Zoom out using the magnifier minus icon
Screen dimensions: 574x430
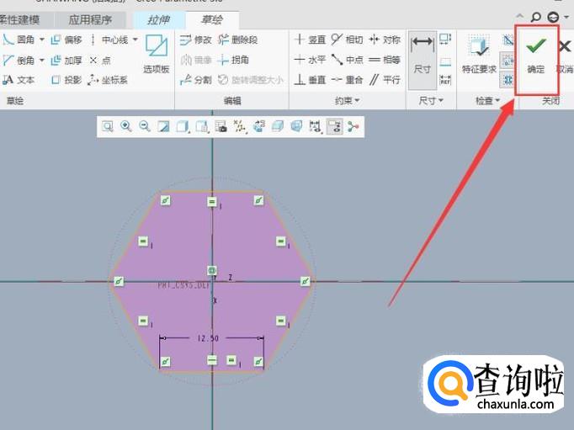[x=145, y=126]
